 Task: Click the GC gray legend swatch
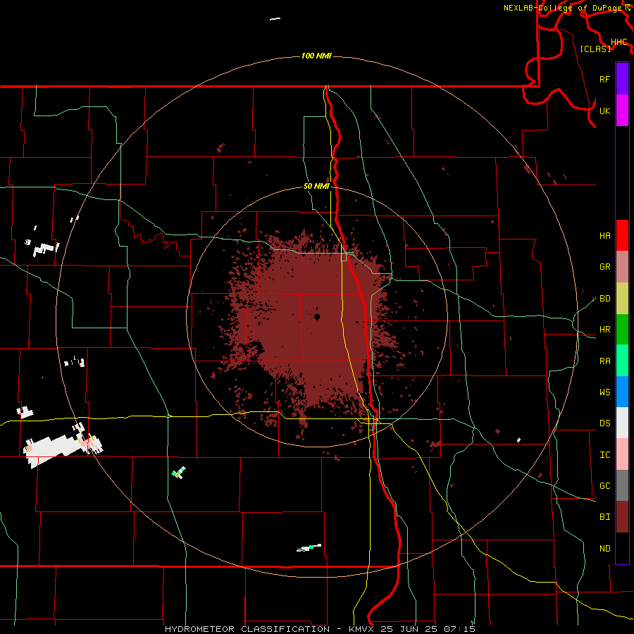pos(622,485)
